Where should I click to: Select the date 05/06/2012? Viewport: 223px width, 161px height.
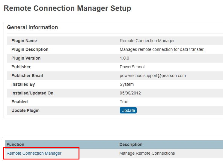coord(130,93)
